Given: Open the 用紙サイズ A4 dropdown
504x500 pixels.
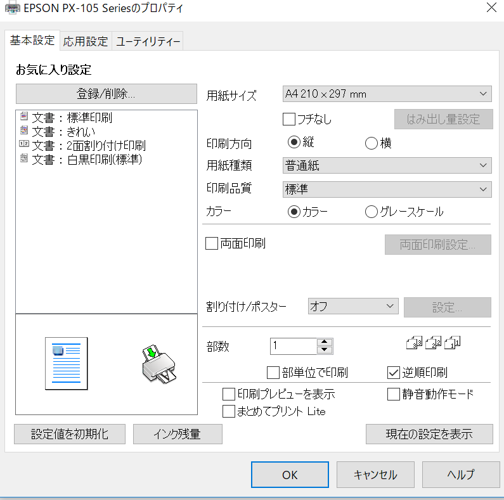Looking at the screenshot, I should click(387, 94).
